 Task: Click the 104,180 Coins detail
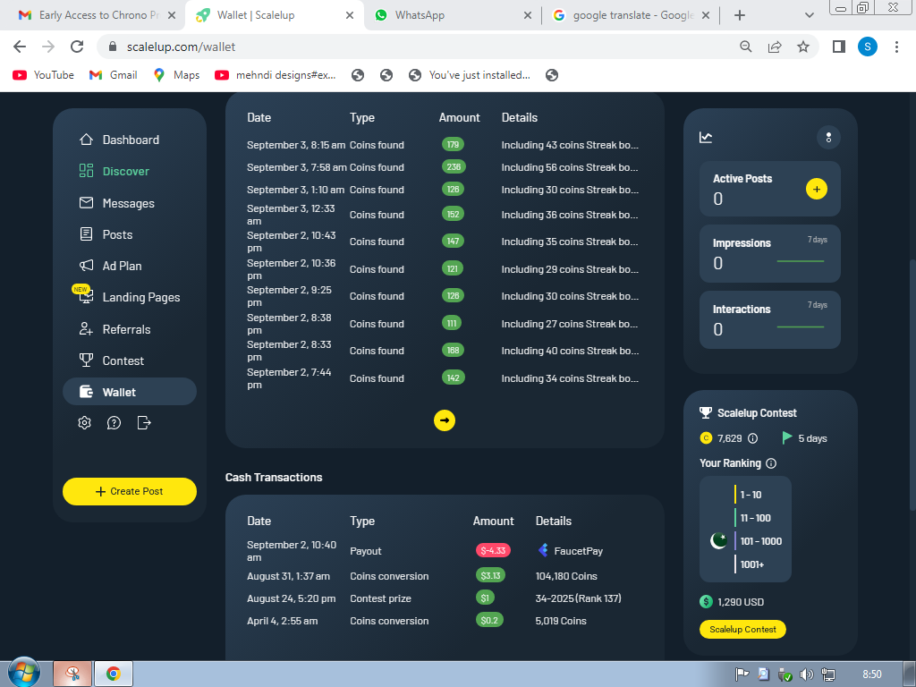566,576
